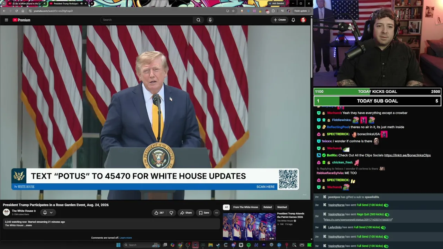Click post4pox gifted sub event row

377,197
